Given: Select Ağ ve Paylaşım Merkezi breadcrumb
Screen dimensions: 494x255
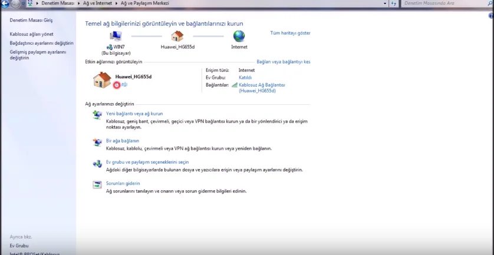Looking at the screenshot, I should tap(144, 3).
